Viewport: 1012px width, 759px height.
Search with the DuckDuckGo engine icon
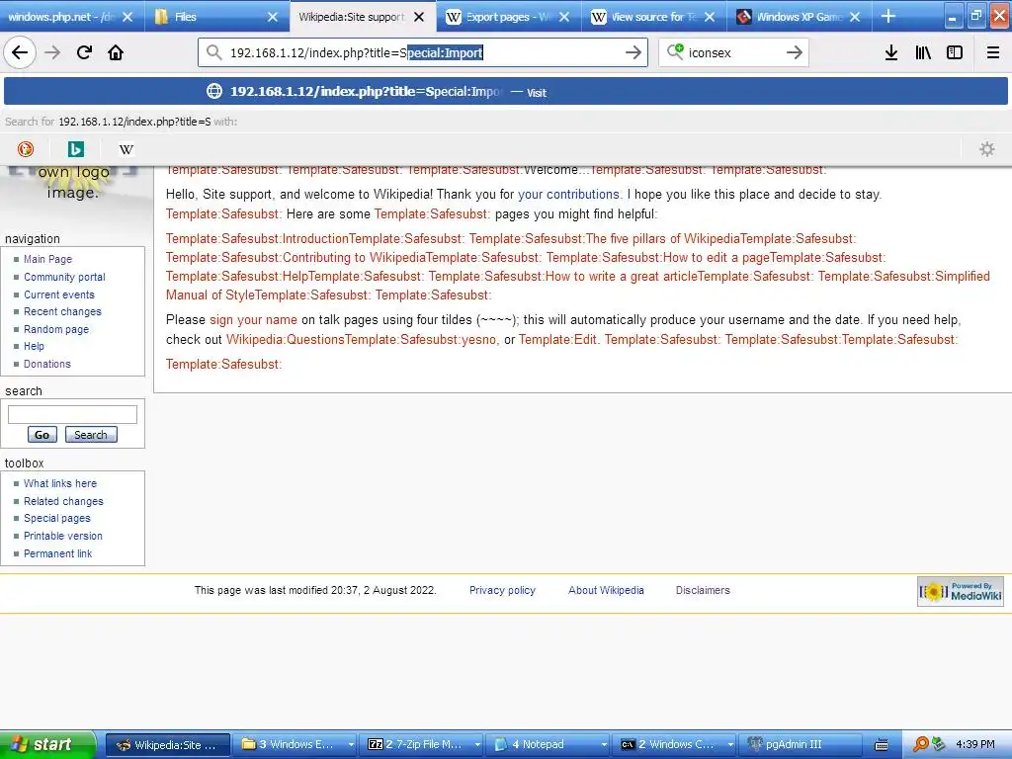point(25,149)
